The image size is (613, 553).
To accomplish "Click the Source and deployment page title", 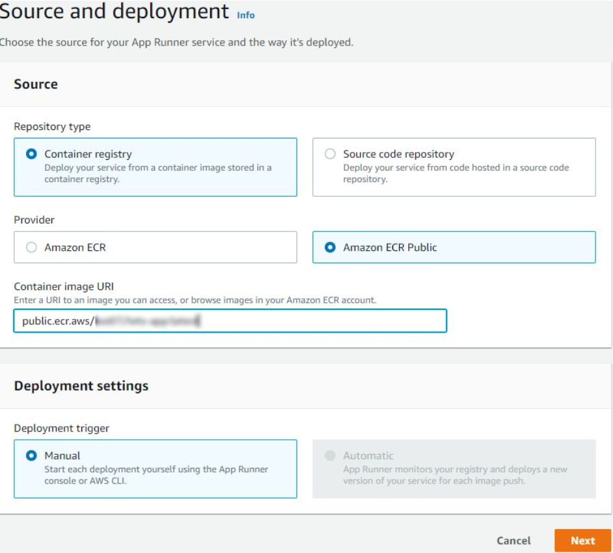I will (114, 12).
